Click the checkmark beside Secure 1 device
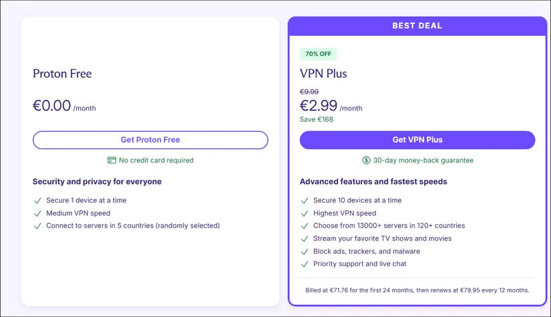Viewport: 551px width, 317px height. point(37,200)
